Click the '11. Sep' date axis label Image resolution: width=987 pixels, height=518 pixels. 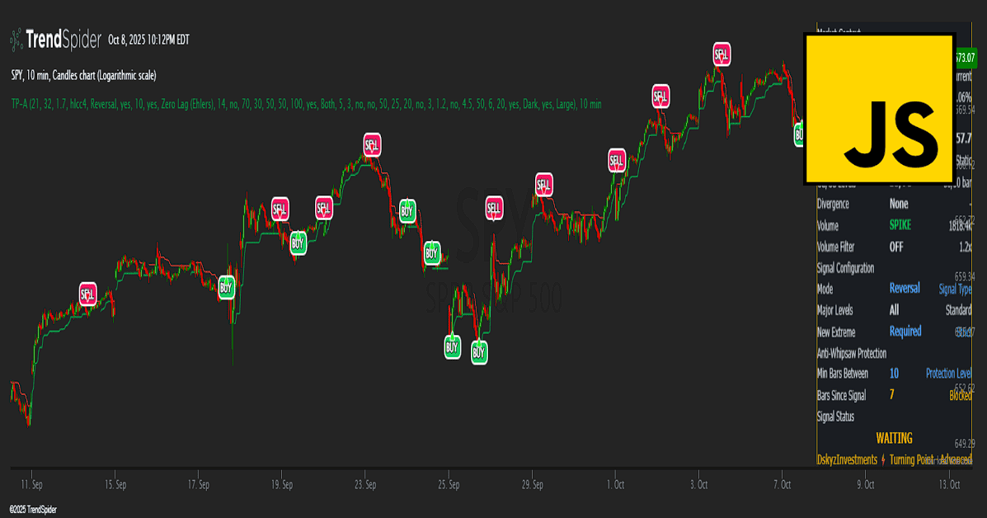(x=31, y=485)
